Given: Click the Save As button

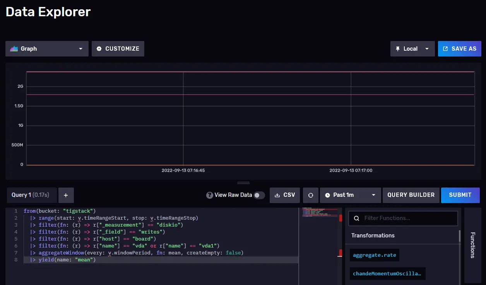Looking at the screenshot, I should [x=459, y=49].
